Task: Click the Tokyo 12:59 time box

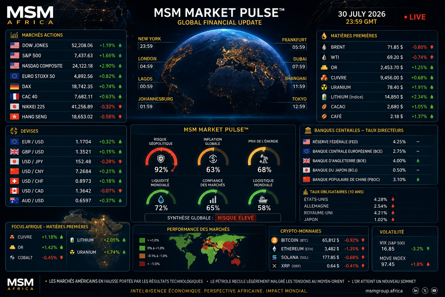Action: coord(299,106)
